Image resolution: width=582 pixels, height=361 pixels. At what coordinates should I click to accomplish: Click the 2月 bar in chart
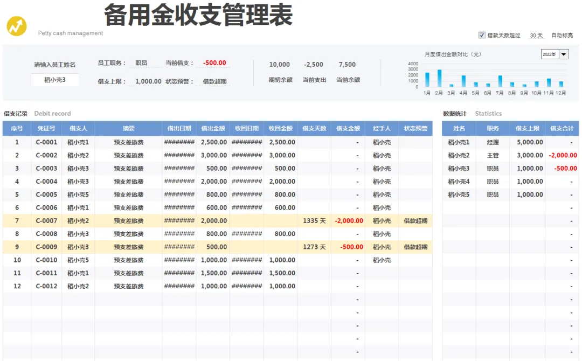tap(440, 78)
